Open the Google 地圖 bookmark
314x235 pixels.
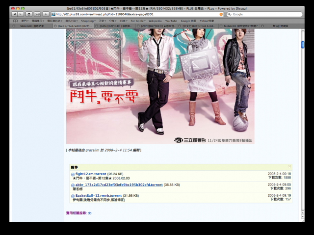click(x=188, y=21)
